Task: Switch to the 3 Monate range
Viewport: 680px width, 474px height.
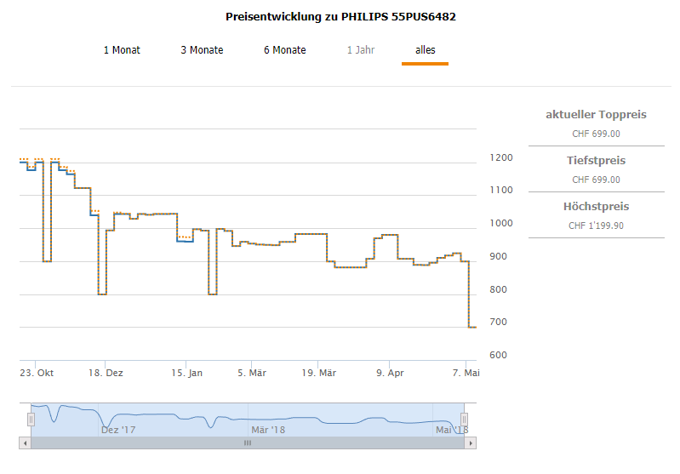Action: [x=202, y=50]
